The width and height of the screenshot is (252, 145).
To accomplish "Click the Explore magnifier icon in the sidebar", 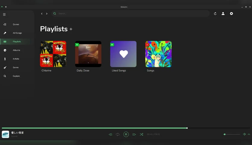I will (5, 76).
